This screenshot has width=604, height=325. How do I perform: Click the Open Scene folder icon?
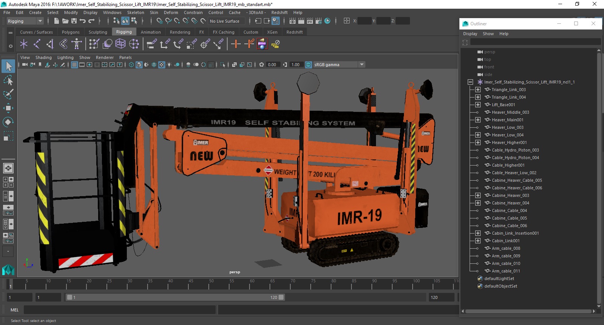point(65,21)
